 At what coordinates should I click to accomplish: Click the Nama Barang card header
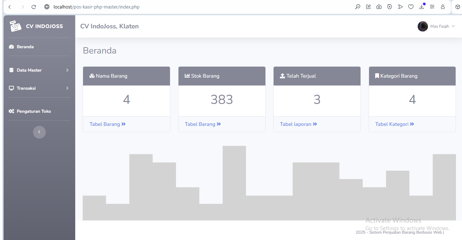pyautogui.click(x=127, y=76)
